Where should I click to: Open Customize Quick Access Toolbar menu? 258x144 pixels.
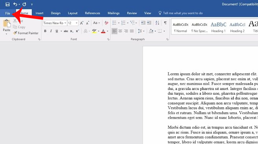click(32, 4)
